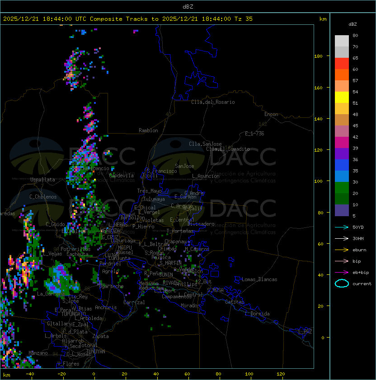Click the 'C_Chilenos' map label
This screenshot has height=380, width=376.
click(43, 197)
